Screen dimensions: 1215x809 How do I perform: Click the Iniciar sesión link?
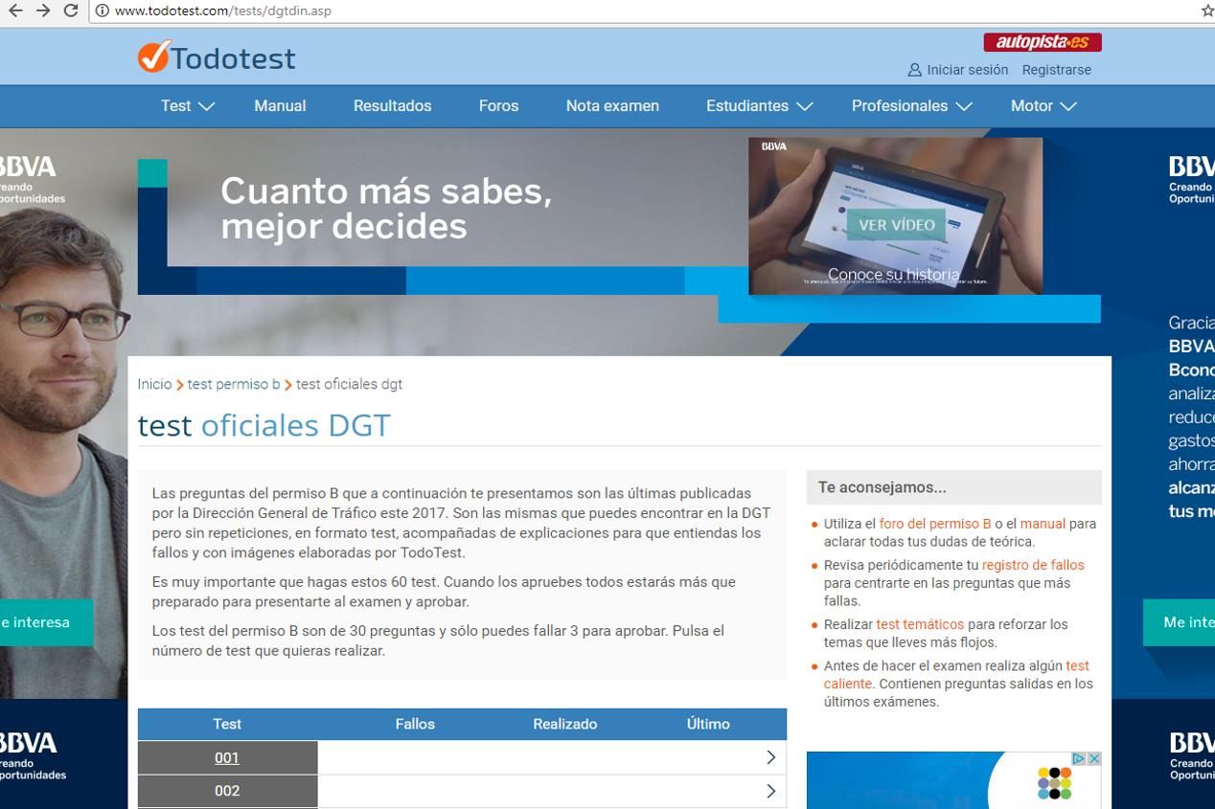(967, 70)
